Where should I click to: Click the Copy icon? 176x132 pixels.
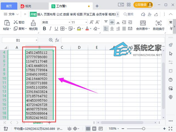point(15,29)
